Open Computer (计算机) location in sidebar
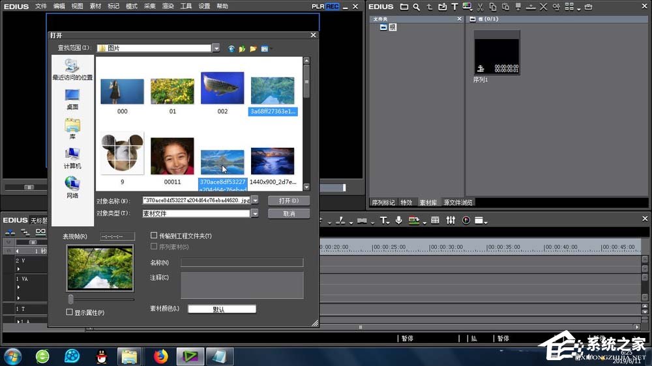The height and width of the screenshot is (366, 652). [72, 158]
